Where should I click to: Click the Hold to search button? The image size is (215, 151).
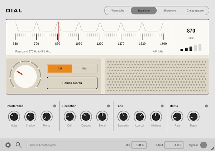pos(72,83)
